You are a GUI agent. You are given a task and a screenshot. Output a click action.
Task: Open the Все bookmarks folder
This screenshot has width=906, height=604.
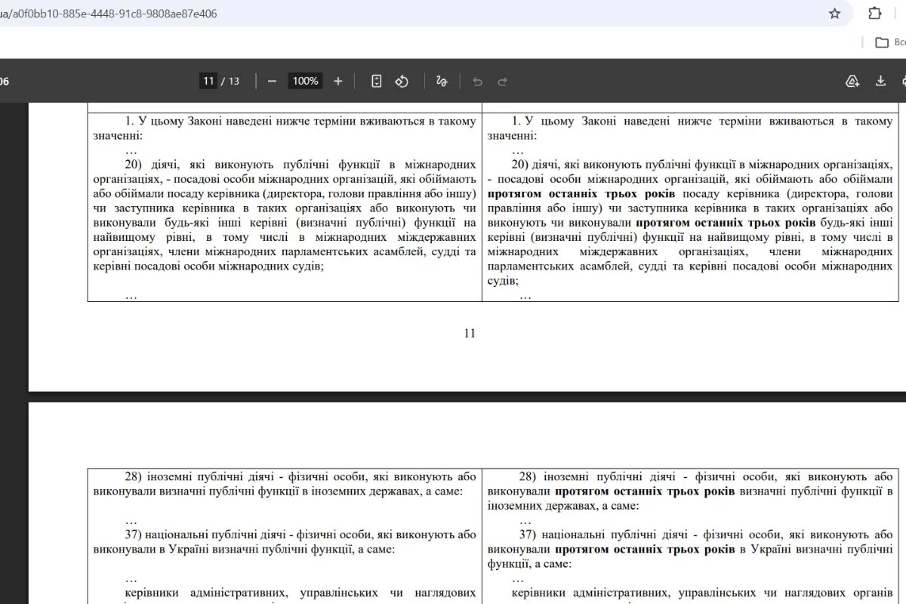coord(898,43)
